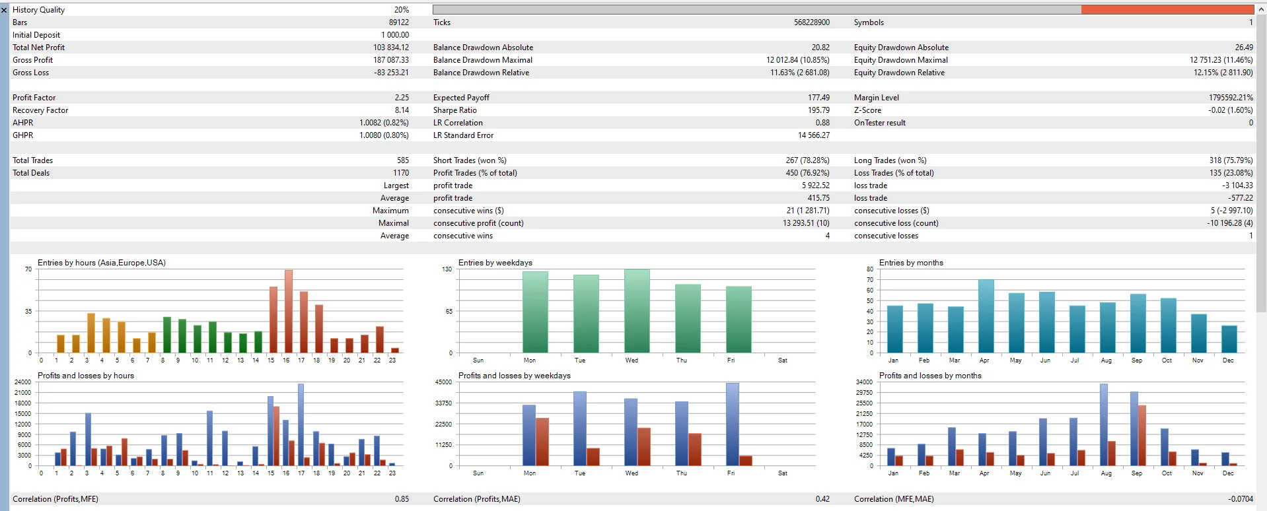This screenshot has height=511, width=1267.
Task: Click the OnTester result label
Action: point(880,123)
